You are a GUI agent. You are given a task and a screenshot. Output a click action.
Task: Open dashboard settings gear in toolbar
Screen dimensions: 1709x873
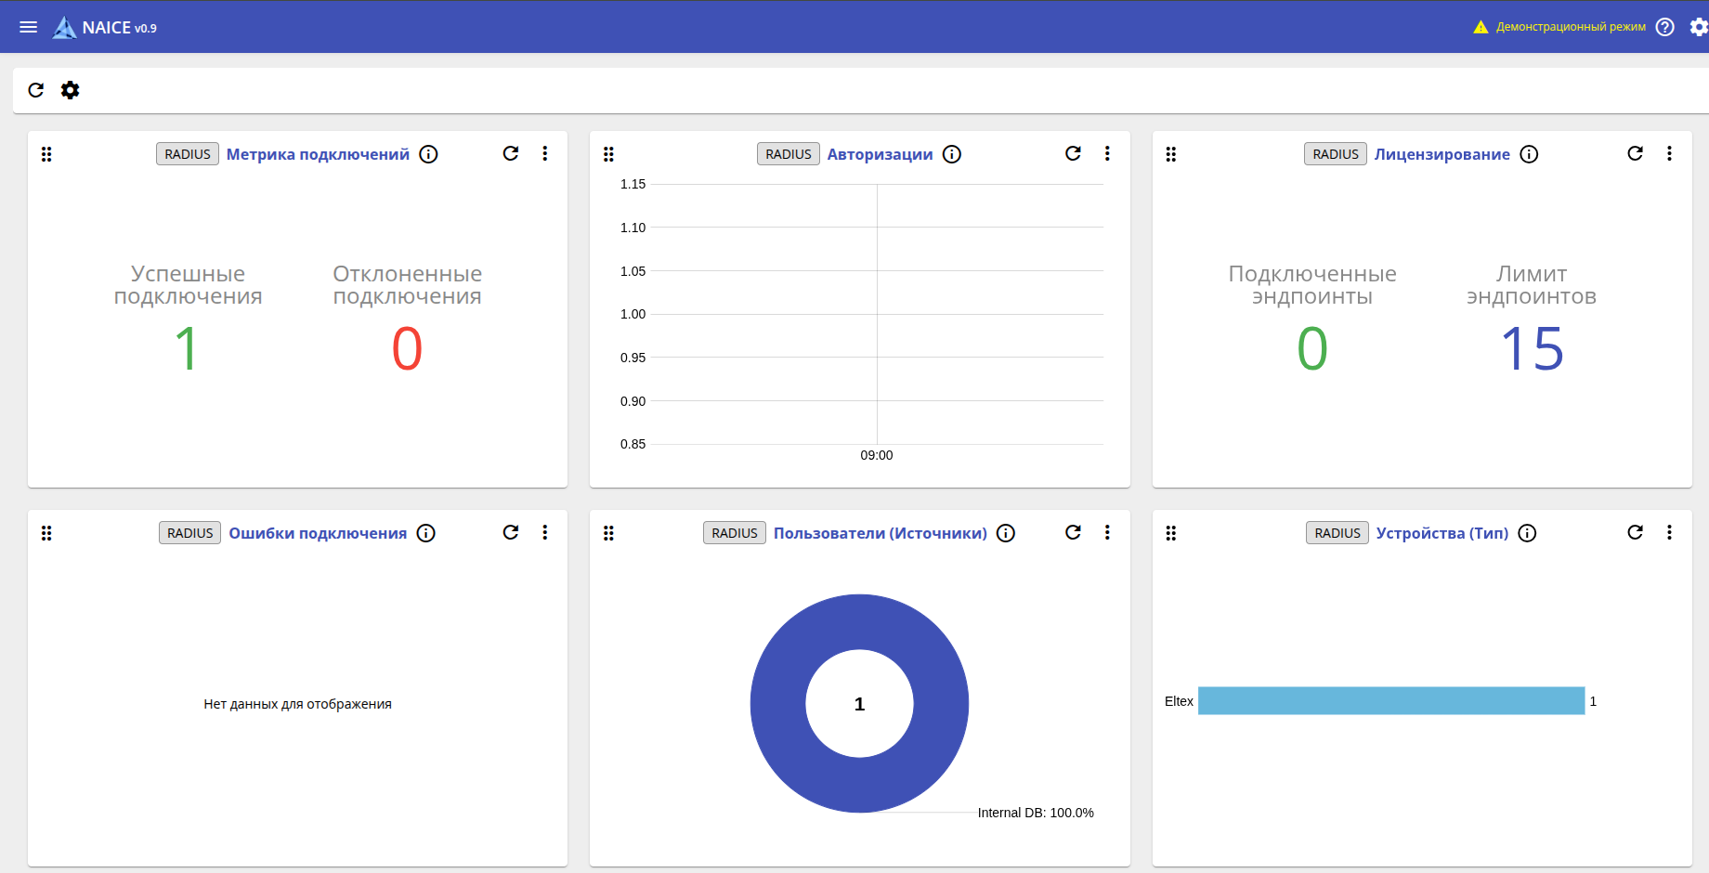tap(71, 90)
